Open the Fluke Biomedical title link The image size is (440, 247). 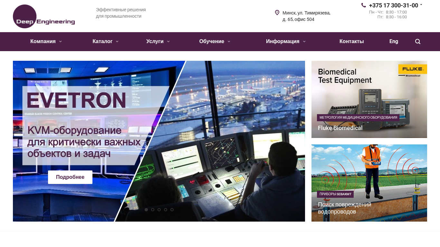340,128
